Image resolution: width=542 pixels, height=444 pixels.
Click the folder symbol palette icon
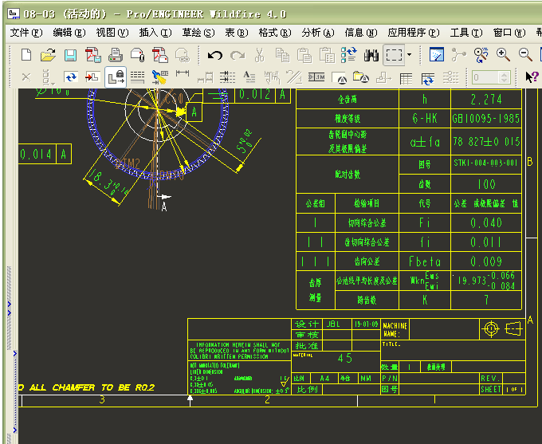pos(361,77)
